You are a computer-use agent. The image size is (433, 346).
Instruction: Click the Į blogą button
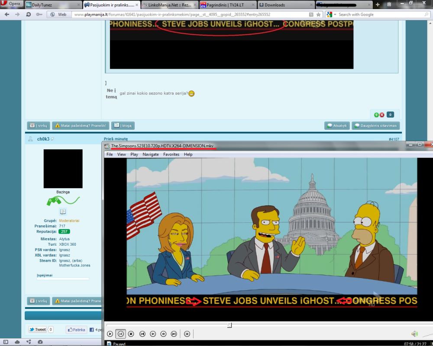(x=123, y=125)
